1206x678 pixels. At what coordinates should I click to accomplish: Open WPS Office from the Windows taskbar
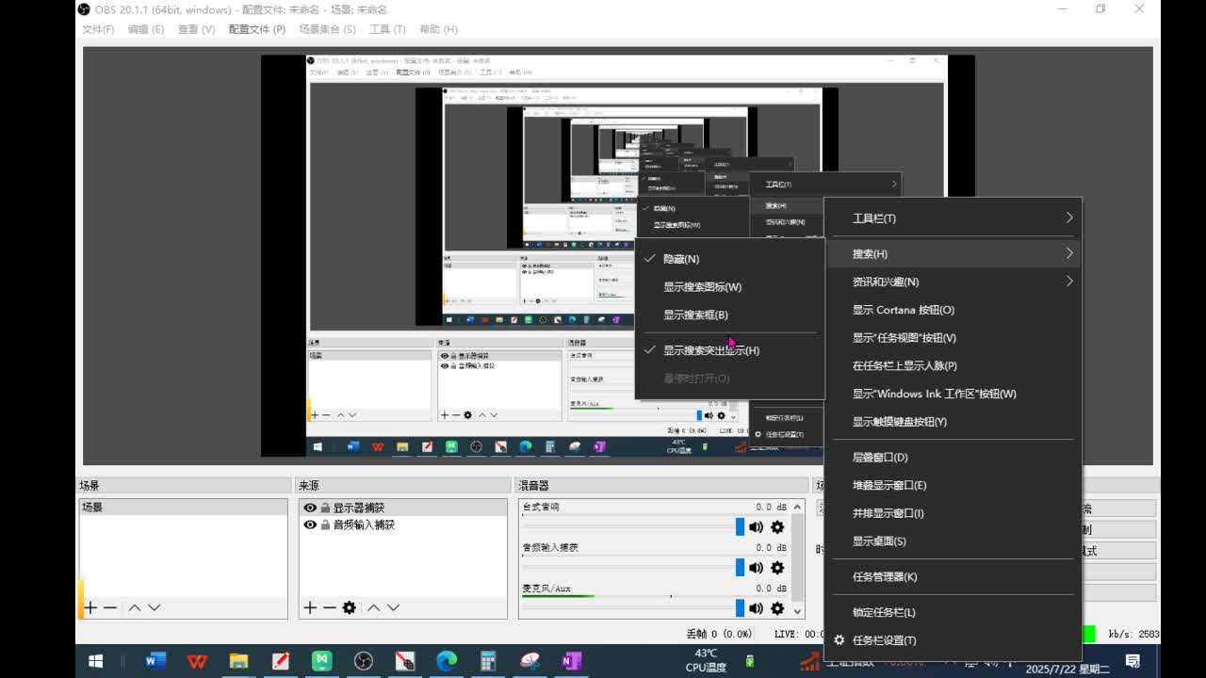point(197,661)
